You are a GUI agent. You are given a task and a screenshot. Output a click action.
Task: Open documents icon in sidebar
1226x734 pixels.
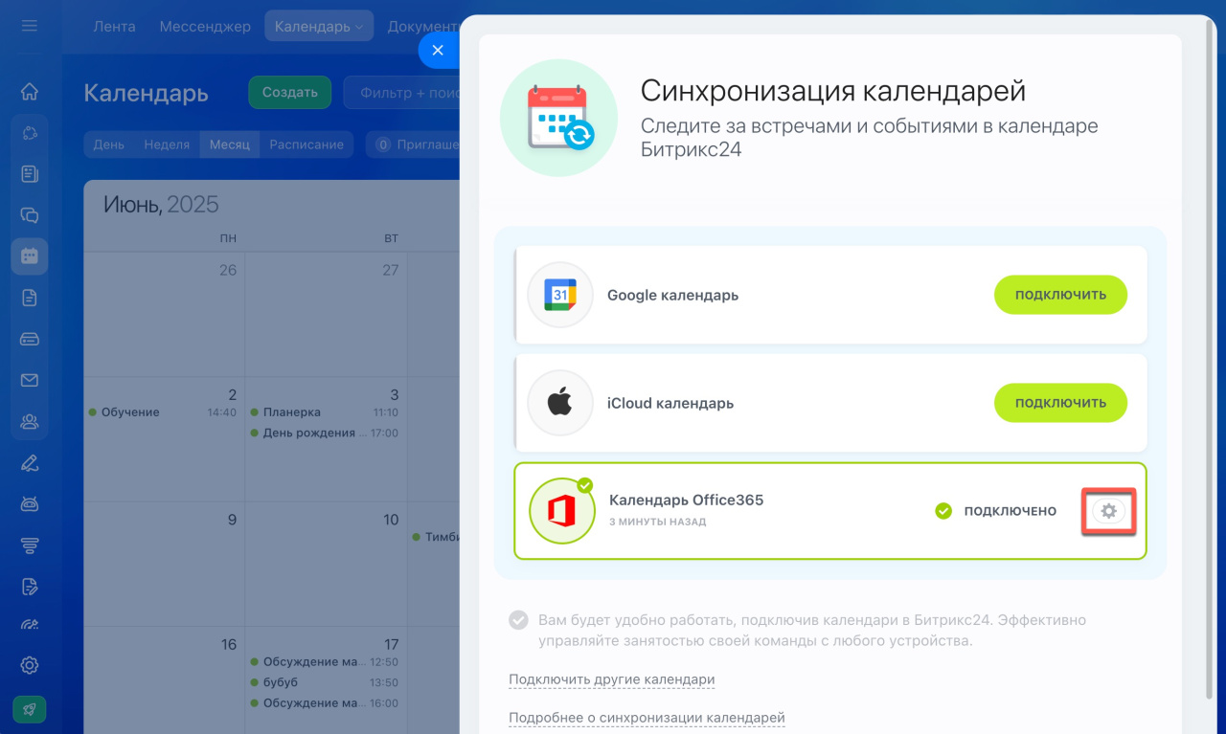tap(30, 298)
